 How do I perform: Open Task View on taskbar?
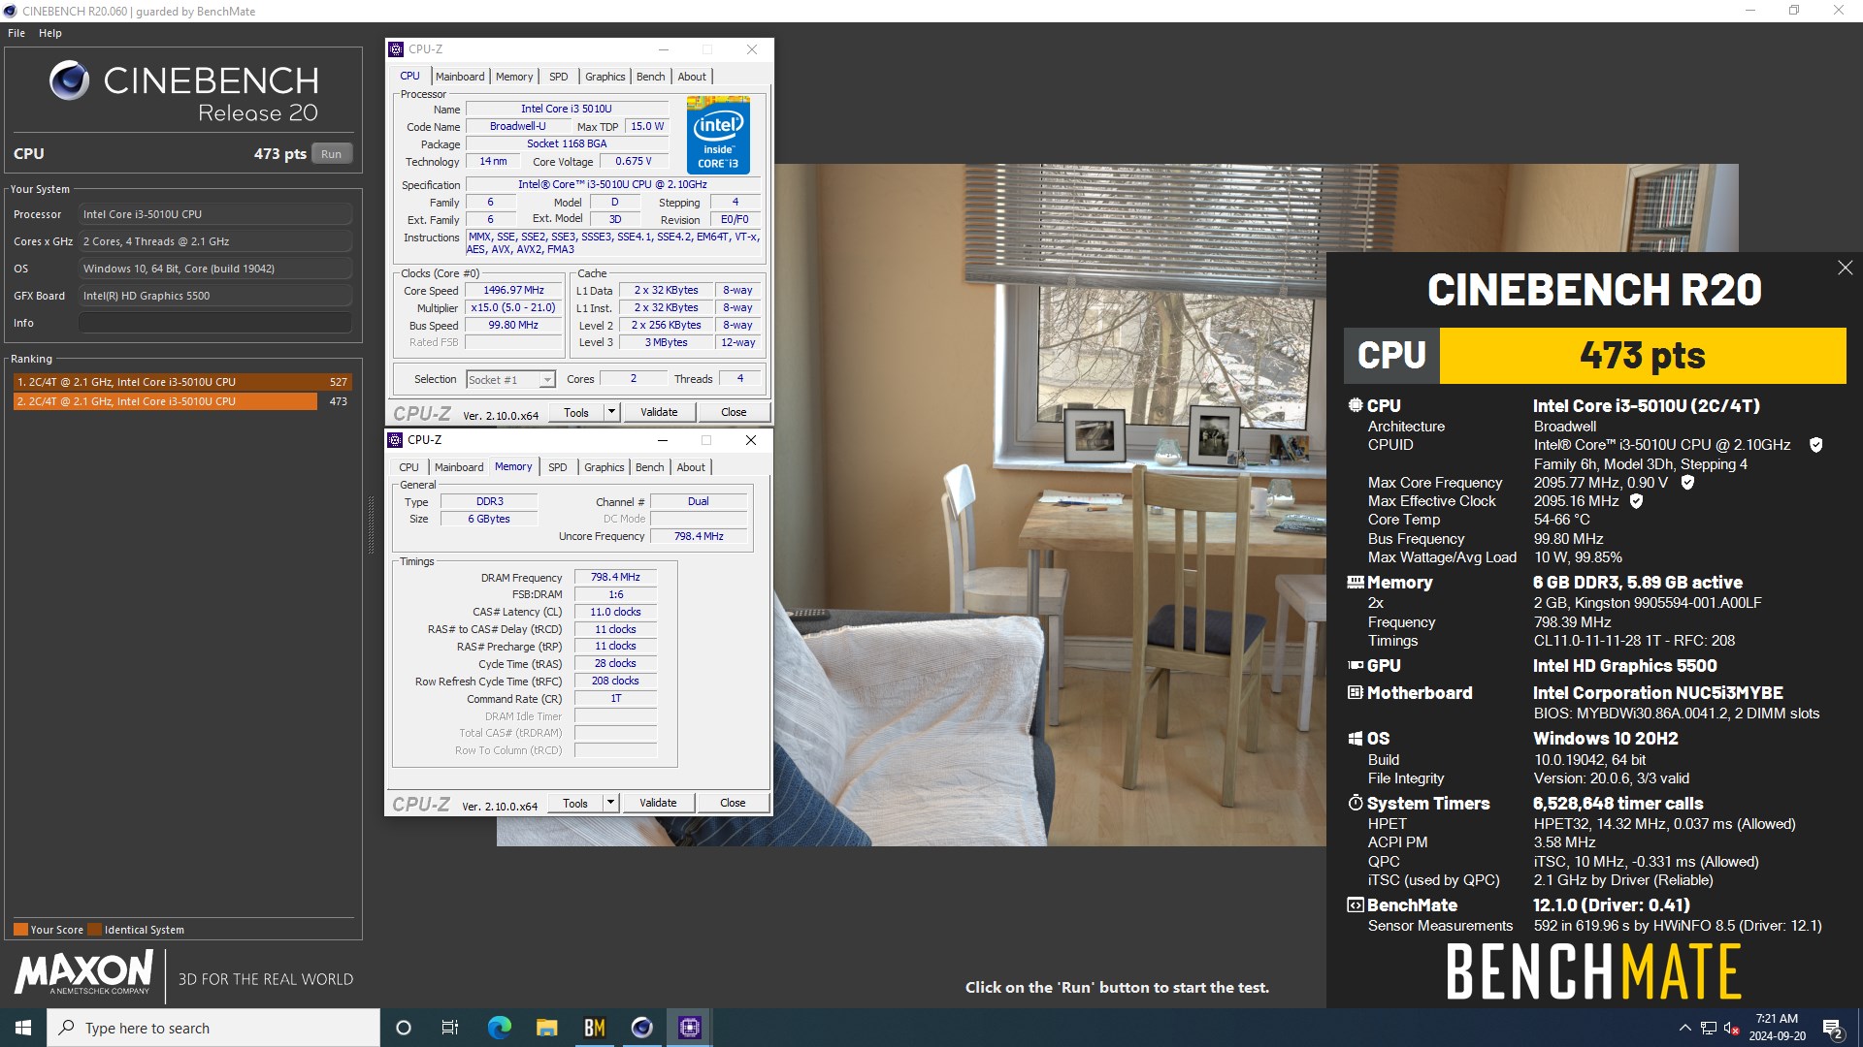449,1028
